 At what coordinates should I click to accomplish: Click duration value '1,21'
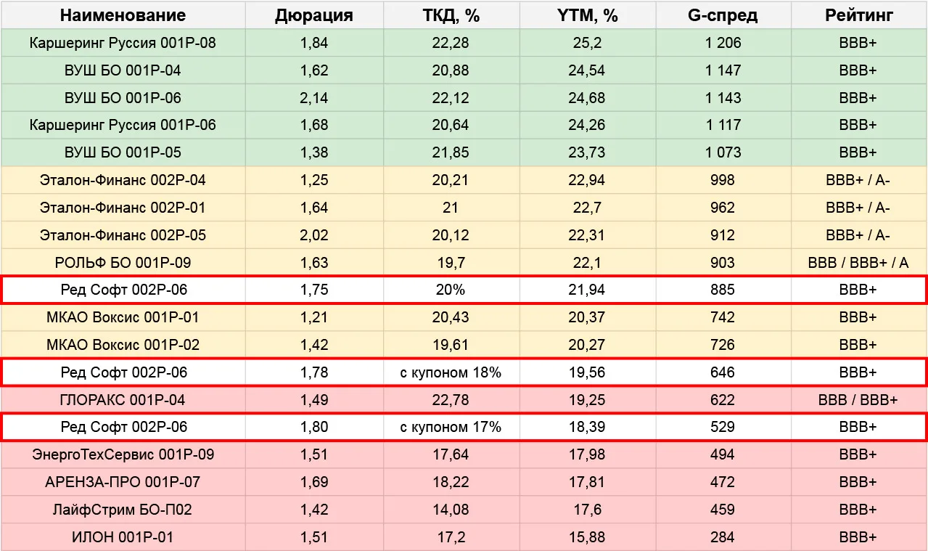pyautogui.click(x=314, y=317)
